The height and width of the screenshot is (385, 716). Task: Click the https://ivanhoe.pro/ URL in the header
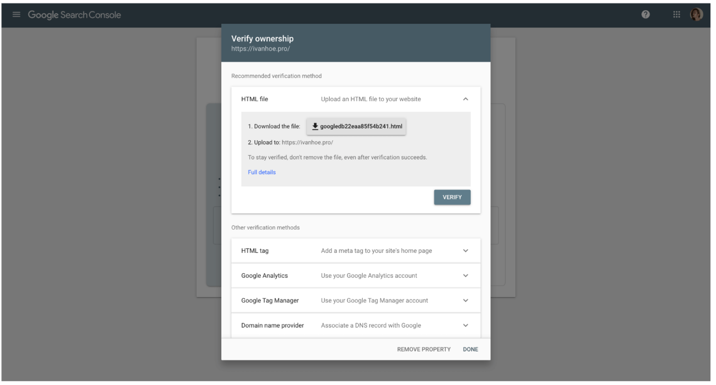261,48
